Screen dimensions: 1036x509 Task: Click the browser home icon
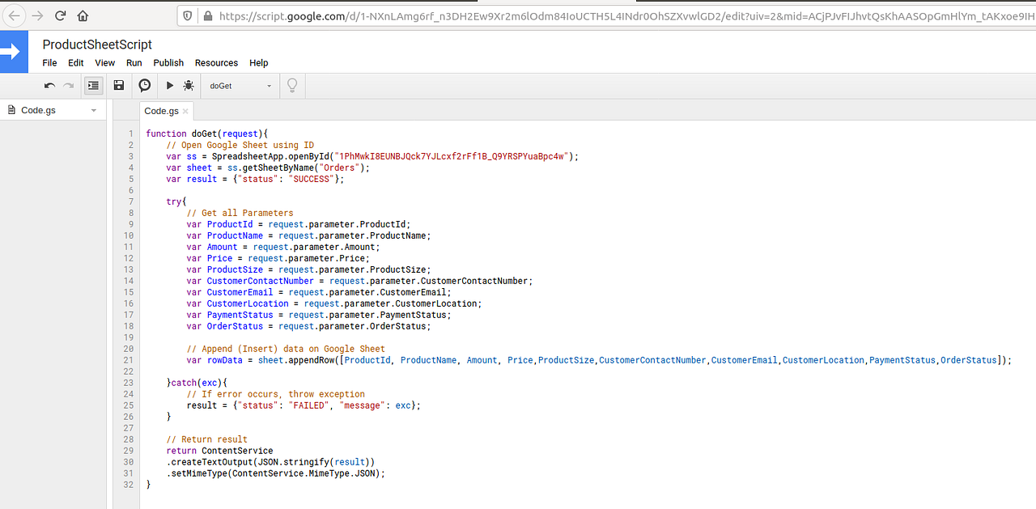click(82, 15)
